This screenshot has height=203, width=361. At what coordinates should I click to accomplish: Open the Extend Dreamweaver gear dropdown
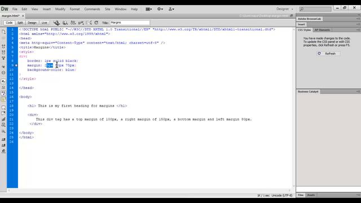(x=160, y=9)
